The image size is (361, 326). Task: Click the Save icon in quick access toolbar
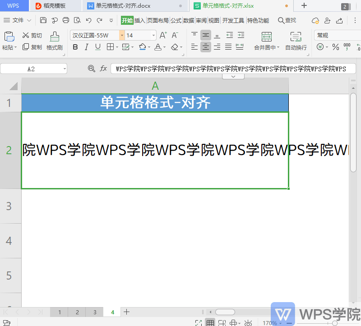(43, 20)
